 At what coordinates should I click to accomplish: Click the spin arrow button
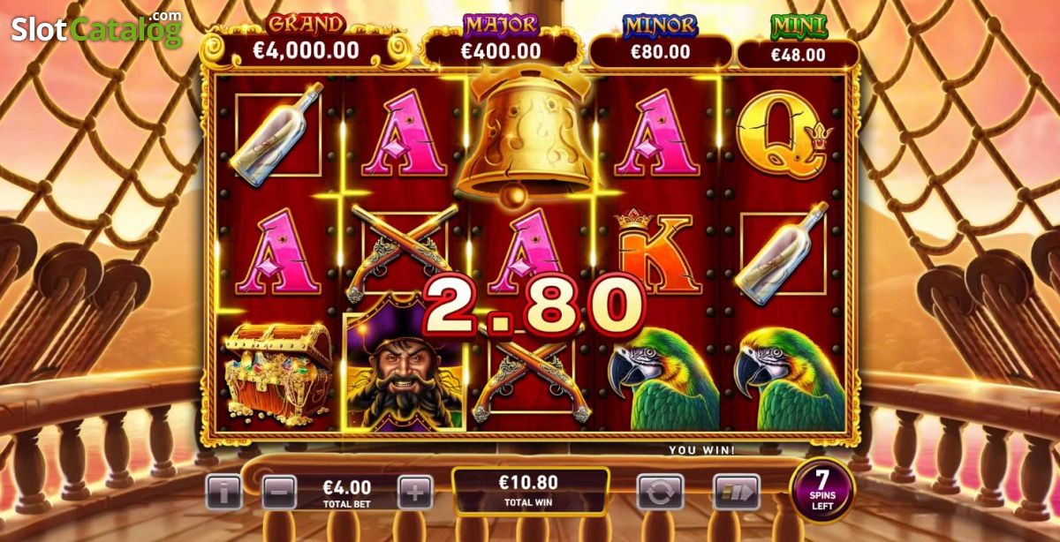(x=736, y=493)
